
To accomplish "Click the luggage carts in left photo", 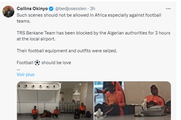I will pos(67,106).
